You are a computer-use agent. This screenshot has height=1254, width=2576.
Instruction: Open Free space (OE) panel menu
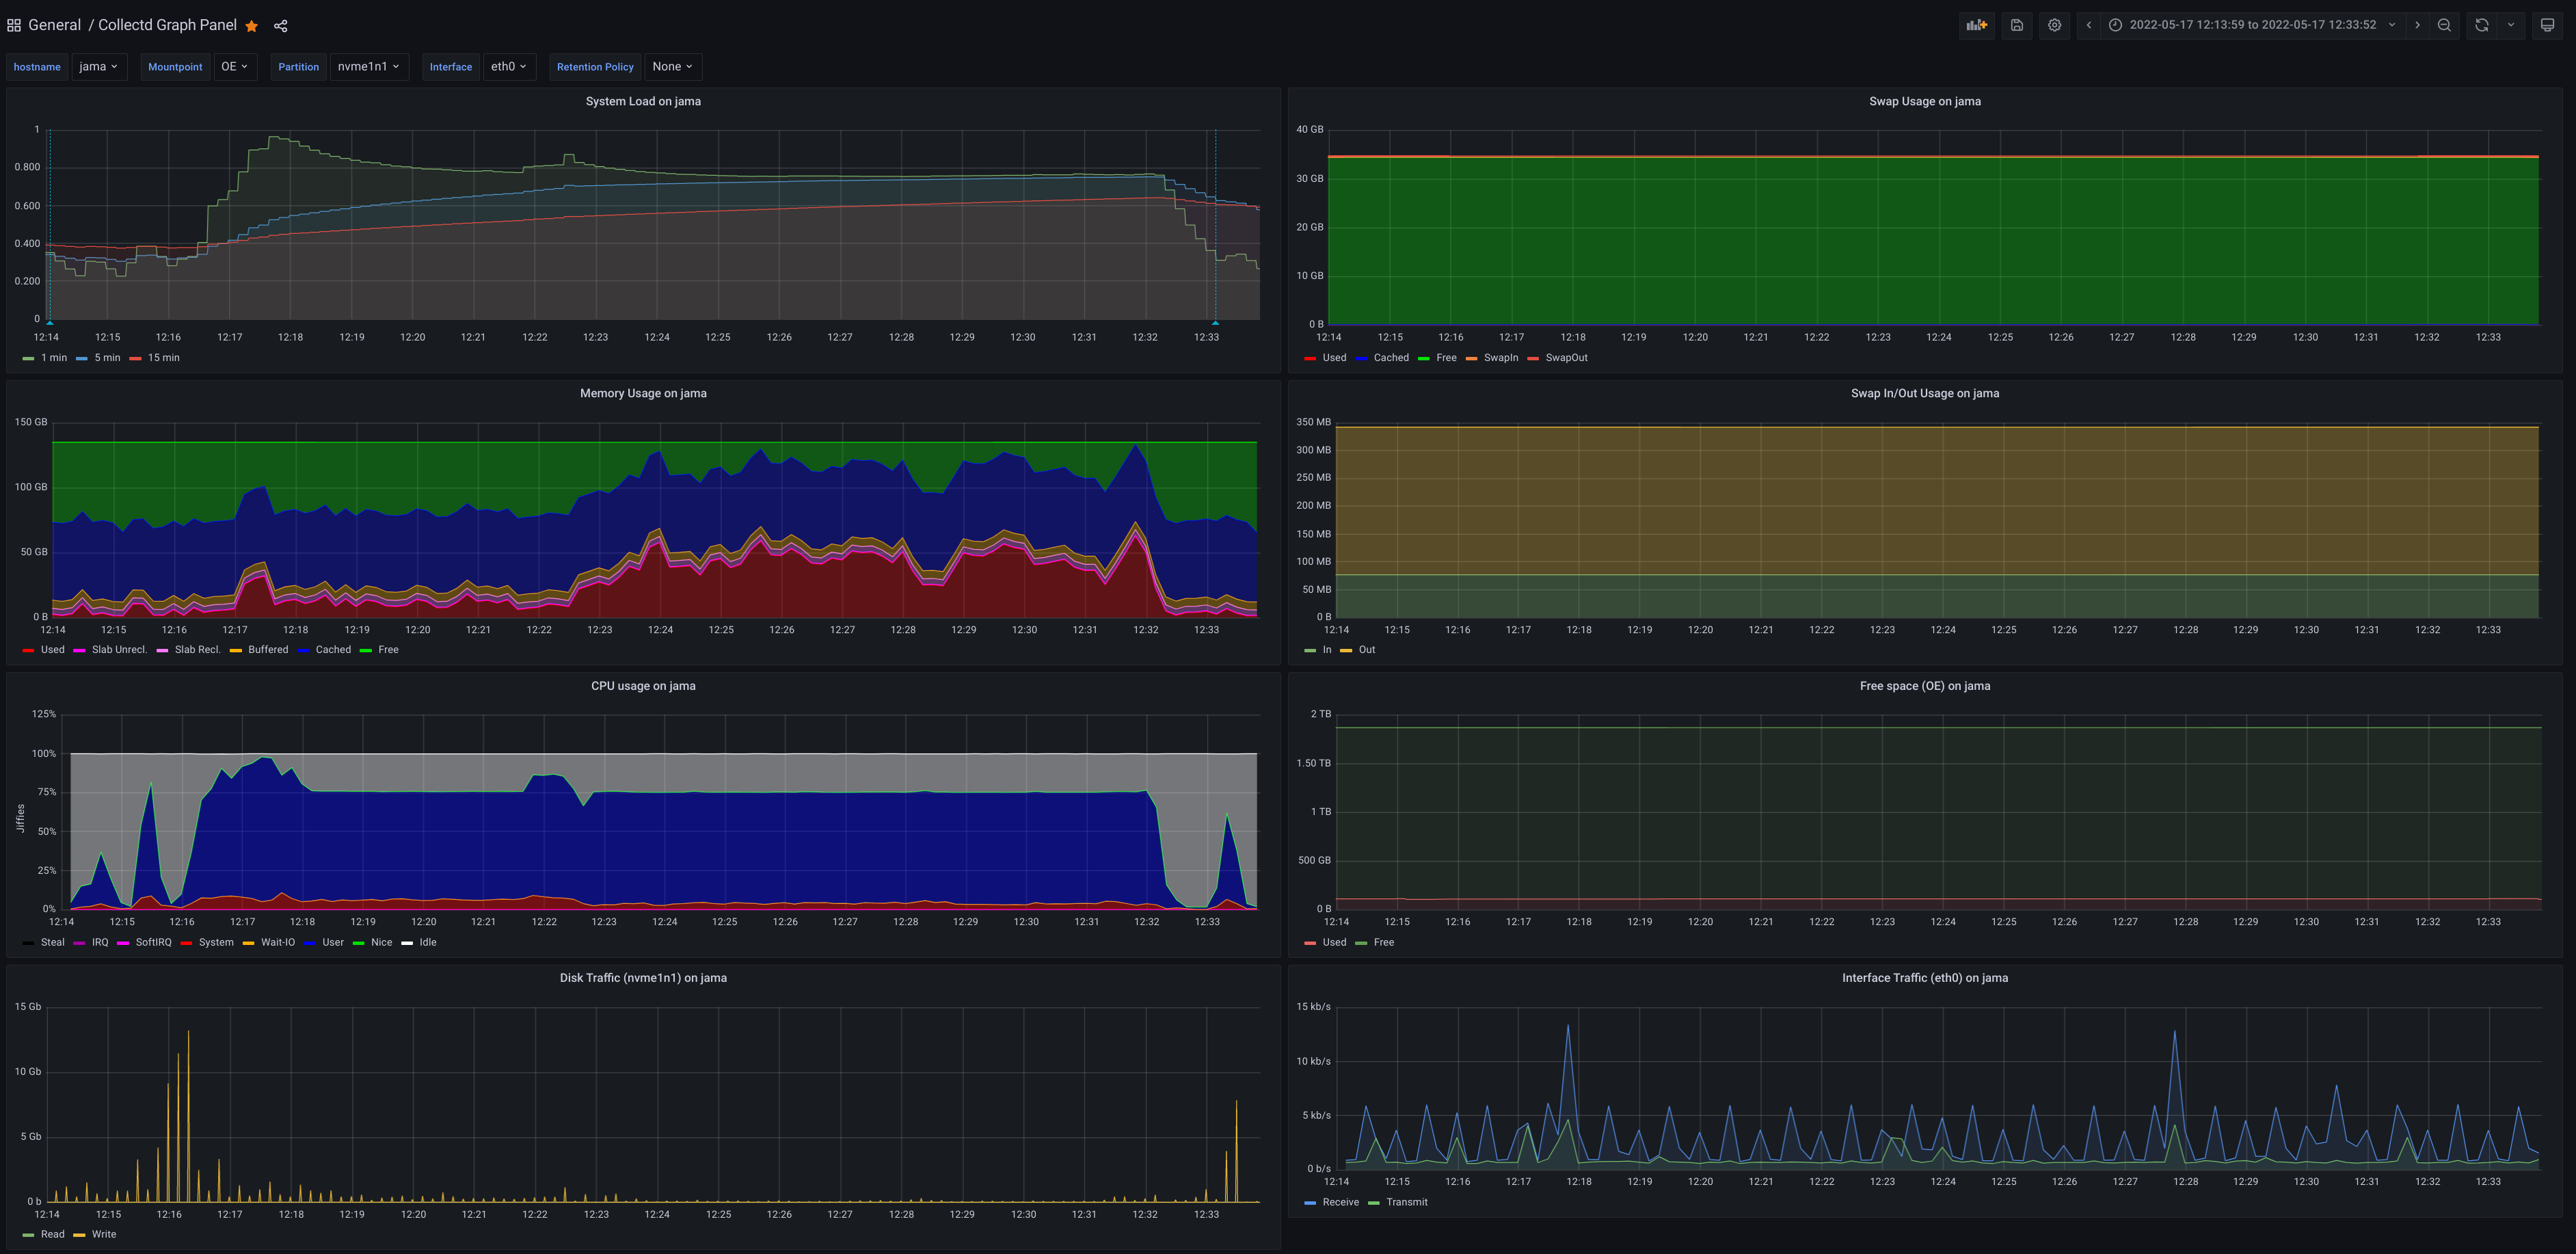click(x=1925, y=686)
